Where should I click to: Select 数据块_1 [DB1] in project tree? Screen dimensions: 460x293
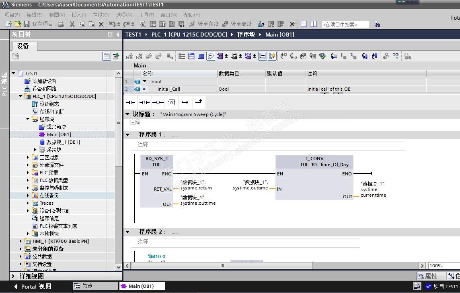coord(60,142)
